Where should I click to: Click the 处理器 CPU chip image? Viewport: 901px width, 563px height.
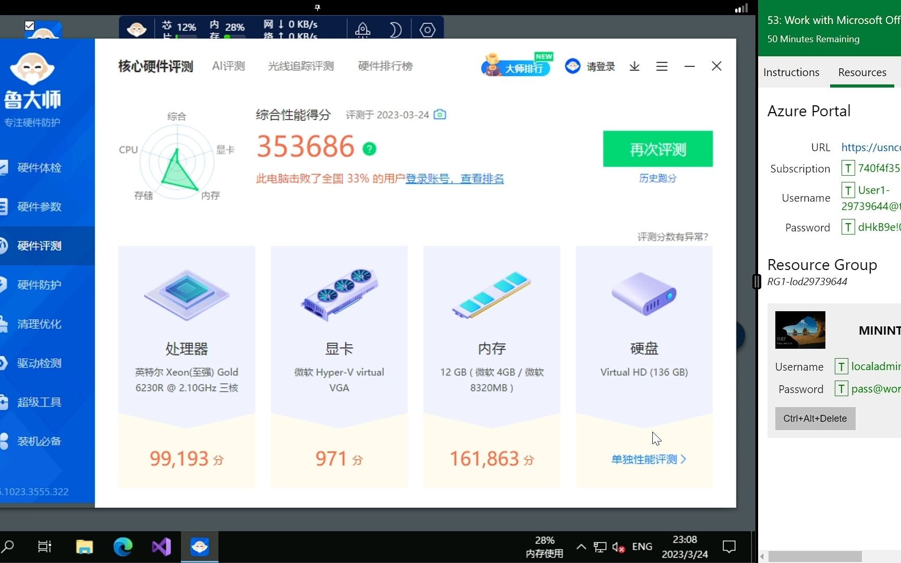(187, 295)
